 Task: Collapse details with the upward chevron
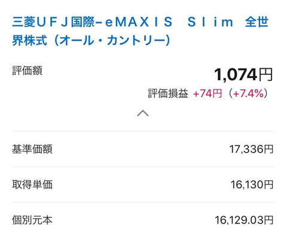143,113
